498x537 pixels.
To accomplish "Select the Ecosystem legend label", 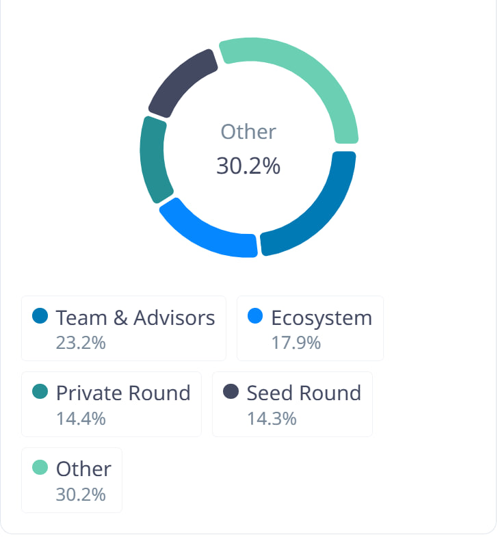I will (322, 317).
